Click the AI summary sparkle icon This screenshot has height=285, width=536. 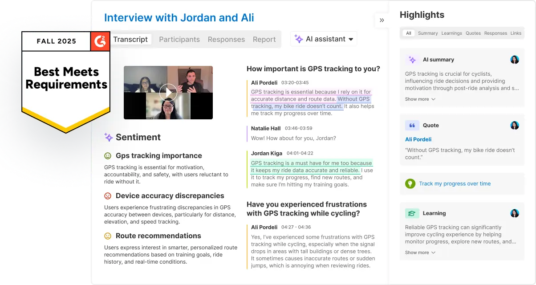coord(412,60)
